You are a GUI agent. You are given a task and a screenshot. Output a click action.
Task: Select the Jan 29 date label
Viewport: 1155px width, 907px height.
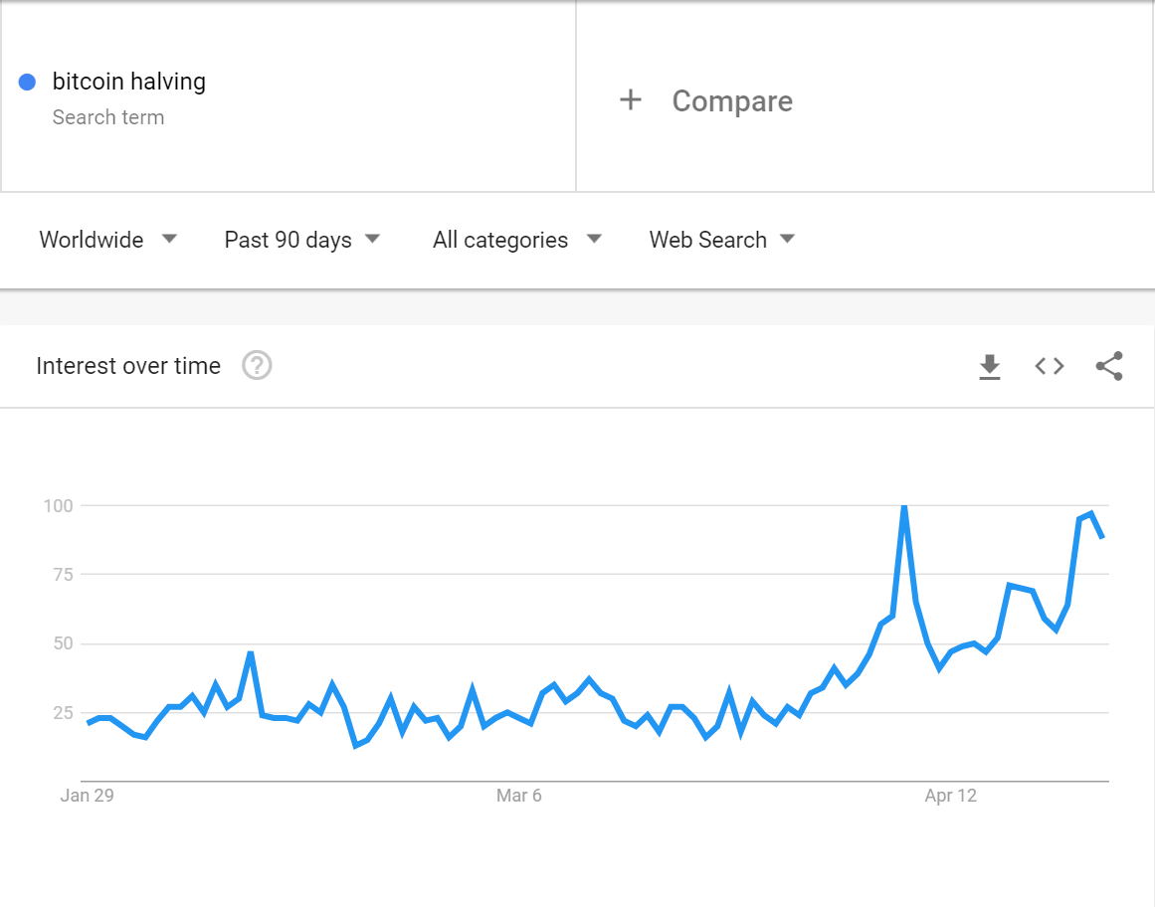tap(87, 796)
